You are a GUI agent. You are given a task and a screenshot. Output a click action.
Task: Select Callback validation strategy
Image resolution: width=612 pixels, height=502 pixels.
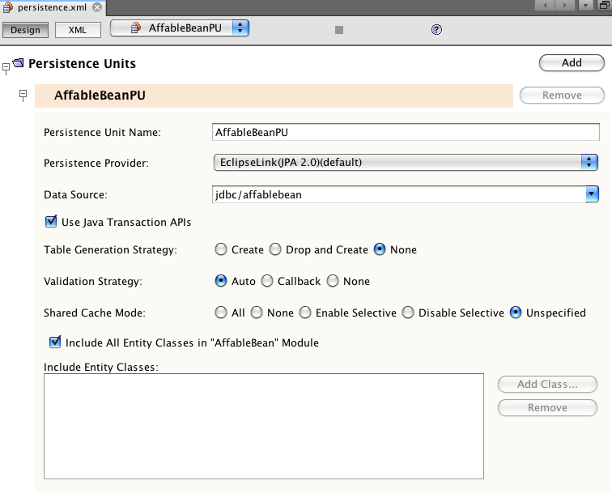coord(267,281)
